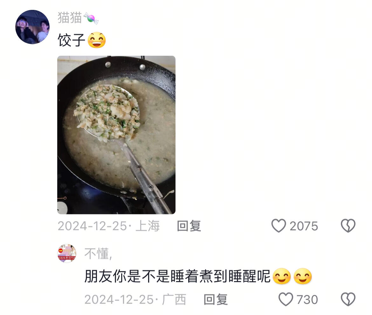The height and width of the screenshot is (315, 372).
Task: Reply to the 饺子 comment
Action: 189,226
